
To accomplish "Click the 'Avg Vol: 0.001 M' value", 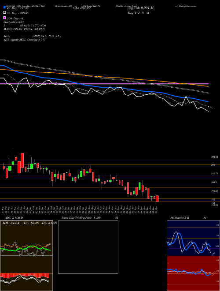I will (x=141, y=8).
